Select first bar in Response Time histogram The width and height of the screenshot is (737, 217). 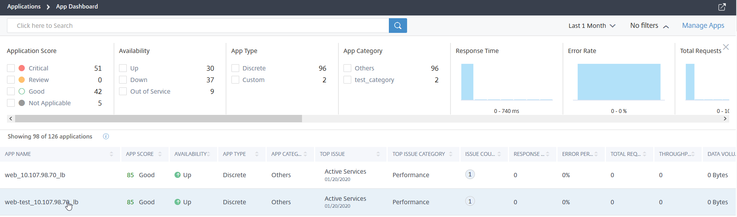(467, 82)
